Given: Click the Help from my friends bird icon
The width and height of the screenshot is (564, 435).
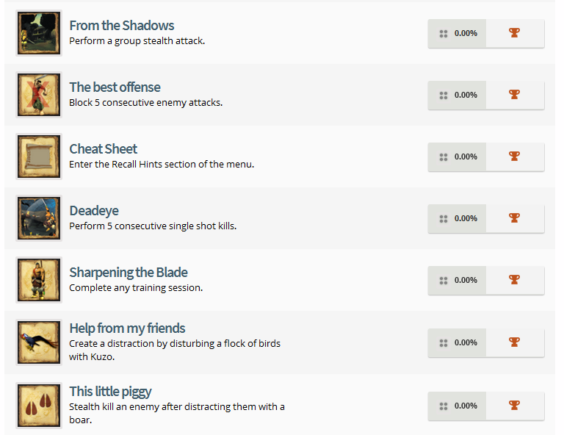Looking at the screenshot, I should (x=38, y=342).
